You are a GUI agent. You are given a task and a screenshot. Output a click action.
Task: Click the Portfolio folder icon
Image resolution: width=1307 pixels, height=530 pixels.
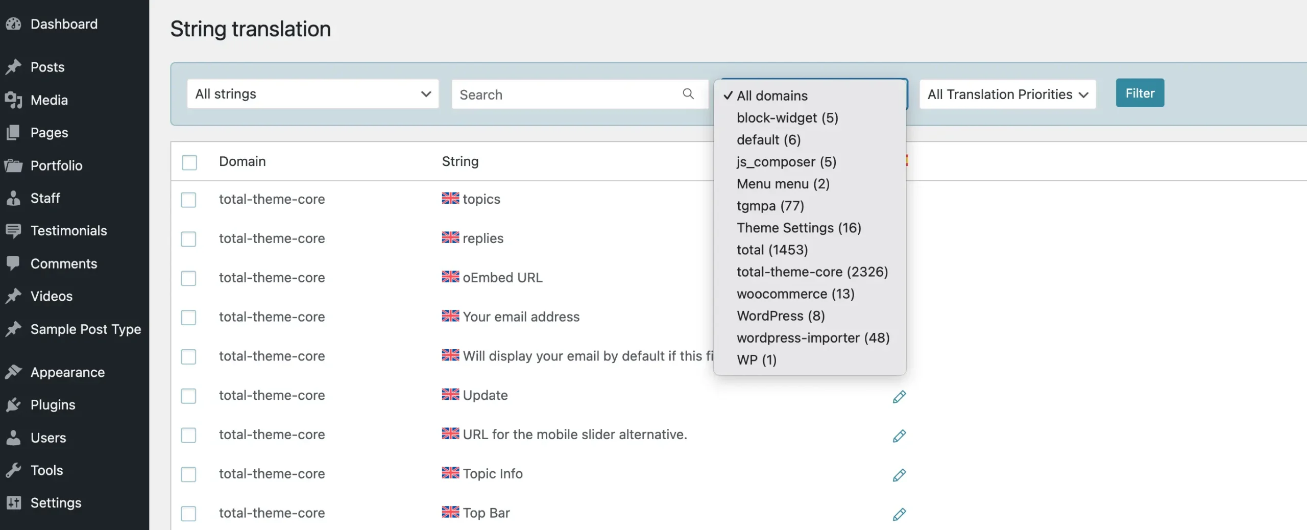14,165
